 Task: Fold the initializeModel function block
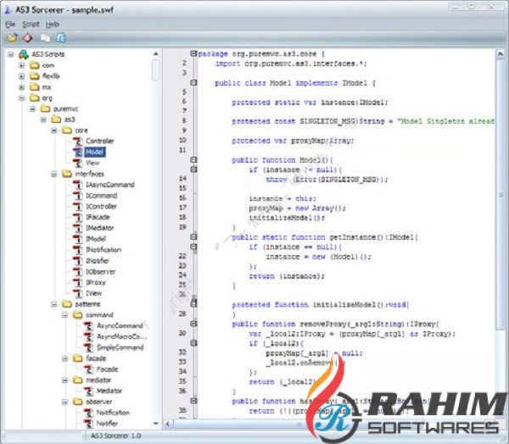[x=193, y=304]
